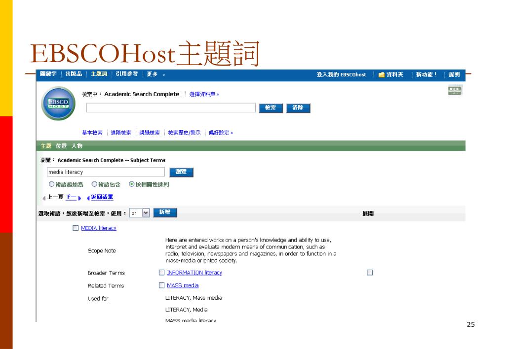Click 'LITERACY, Mass media' text
Screen dimensions: 505x349
[x=194, y=298]
